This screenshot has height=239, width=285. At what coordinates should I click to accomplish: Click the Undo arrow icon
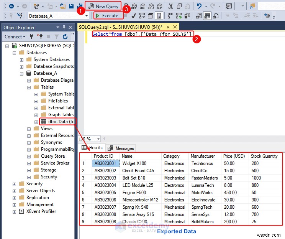(x=199, y=7)
